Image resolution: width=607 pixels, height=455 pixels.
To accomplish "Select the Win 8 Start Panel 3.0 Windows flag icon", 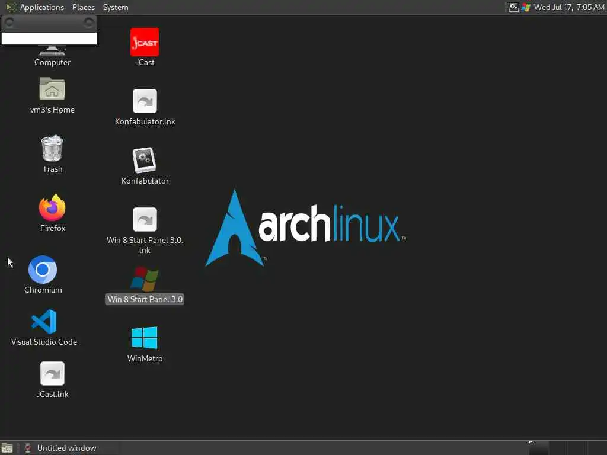I will 145,278.
